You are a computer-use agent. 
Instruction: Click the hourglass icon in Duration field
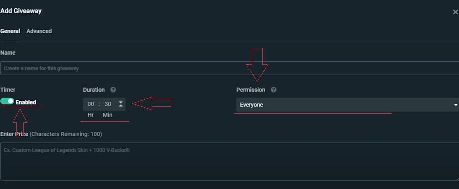[121, 104]
